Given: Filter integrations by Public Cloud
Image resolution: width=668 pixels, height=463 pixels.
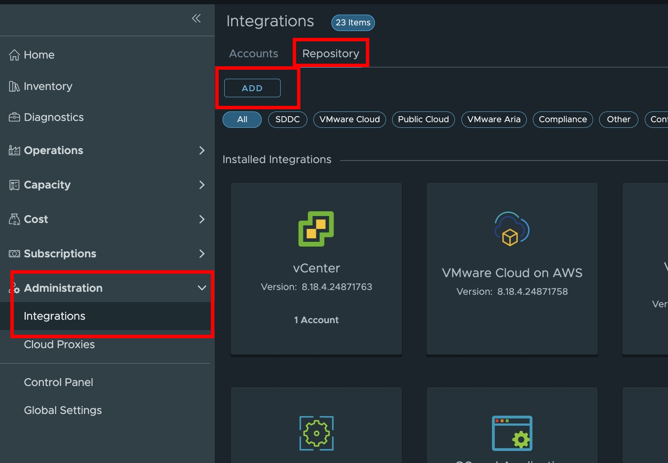Looking at the screenshot, I should coord(424,120).
